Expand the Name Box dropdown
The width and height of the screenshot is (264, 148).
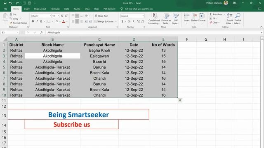coord(17,32)
